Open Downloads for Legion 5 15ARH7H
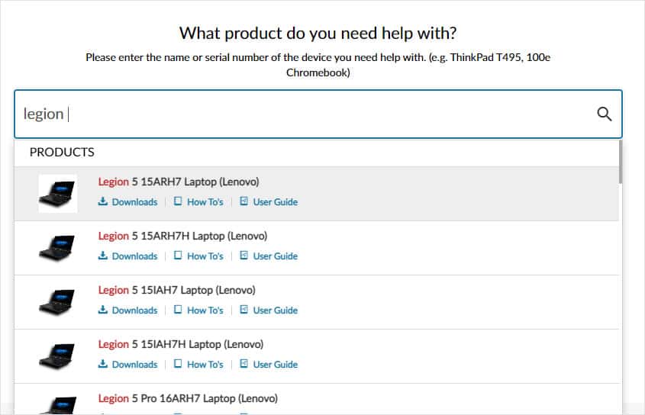Image resolution: width=645 pixels, height=415 pixels. coord(128,256)
